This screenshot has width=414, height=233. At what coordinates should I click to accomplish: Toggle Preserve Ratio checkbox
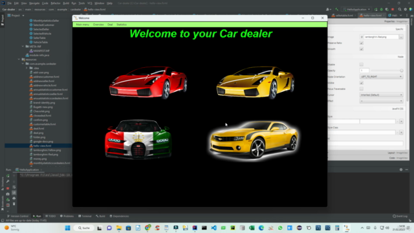click(x=362, y=43)
